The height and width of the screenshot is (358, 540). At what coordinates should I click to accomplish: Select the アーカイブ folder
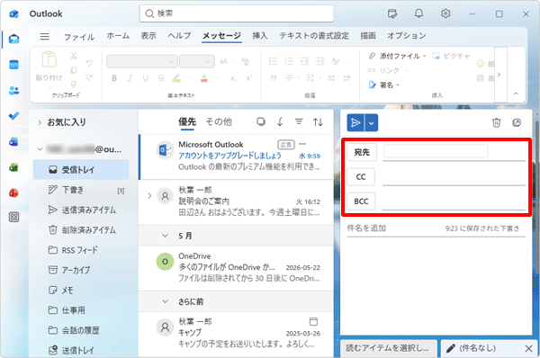81,270
